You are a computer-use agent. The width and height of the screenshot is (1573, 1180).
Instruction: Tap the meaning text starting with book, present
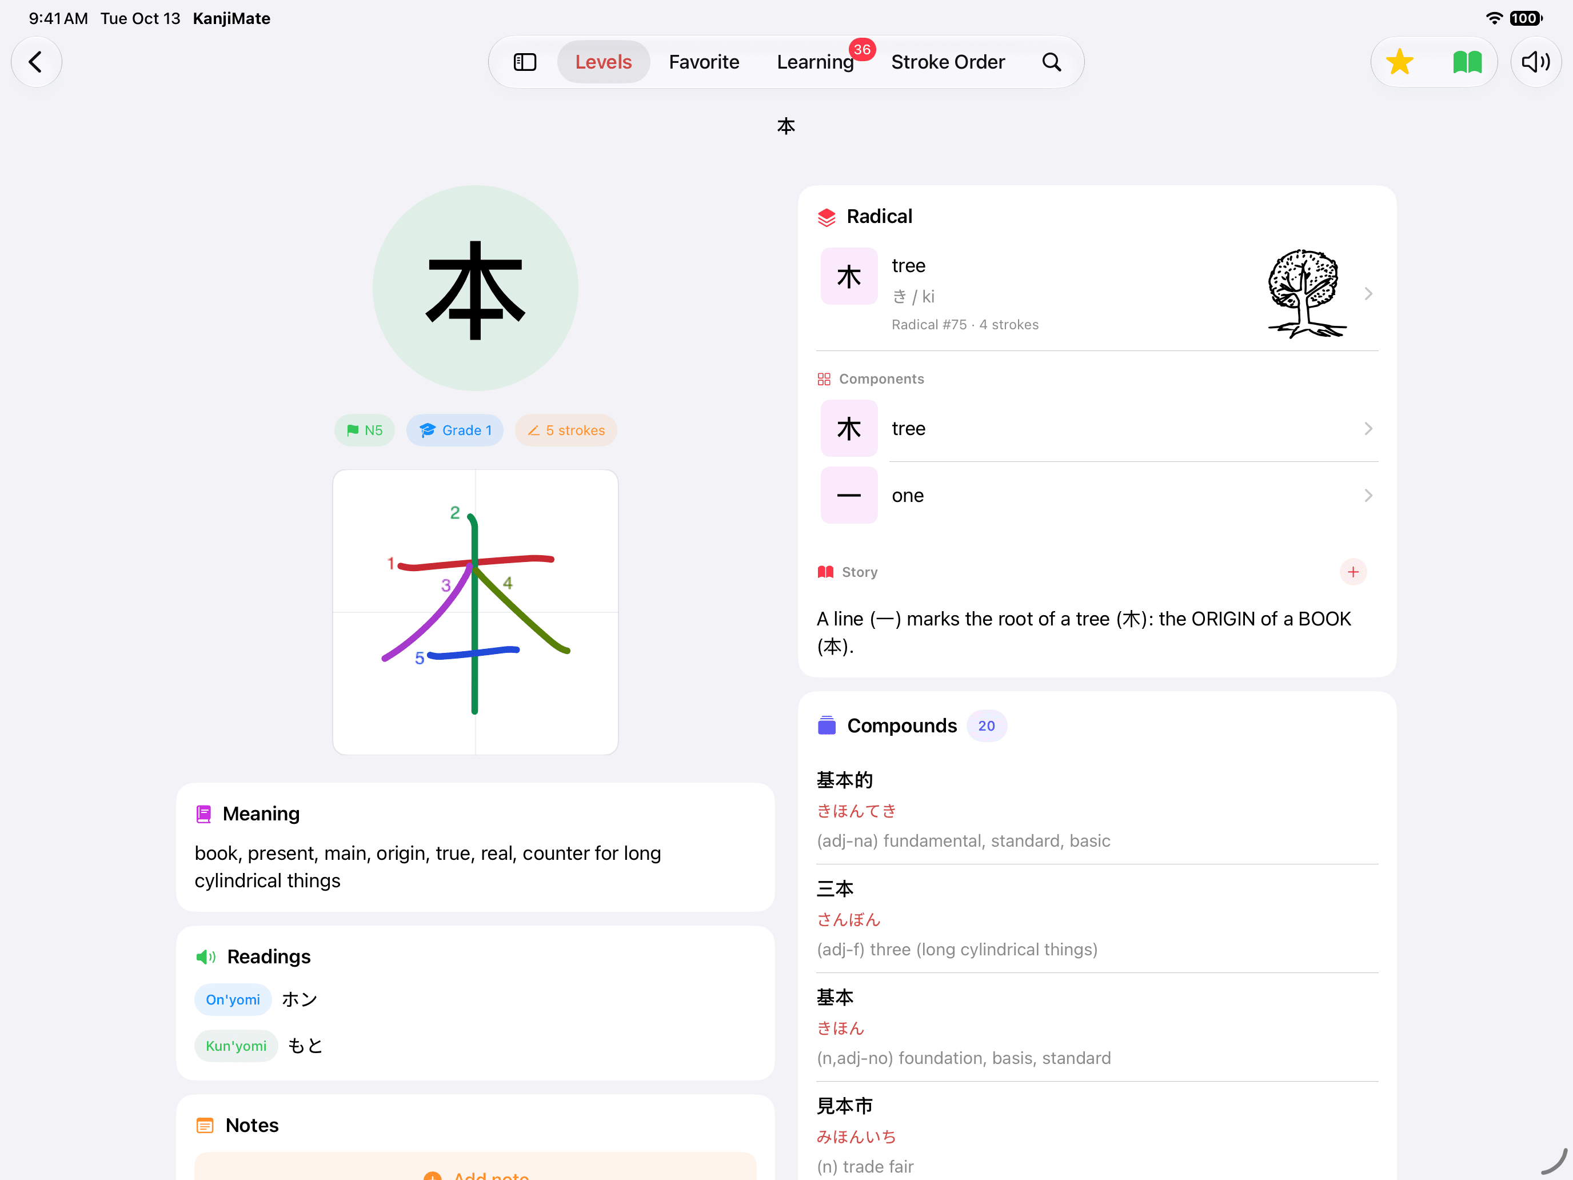tap(428, 866)
